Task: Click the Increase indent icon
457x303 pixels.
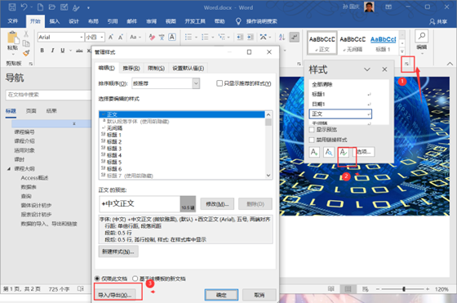Action: click(251, 37)
